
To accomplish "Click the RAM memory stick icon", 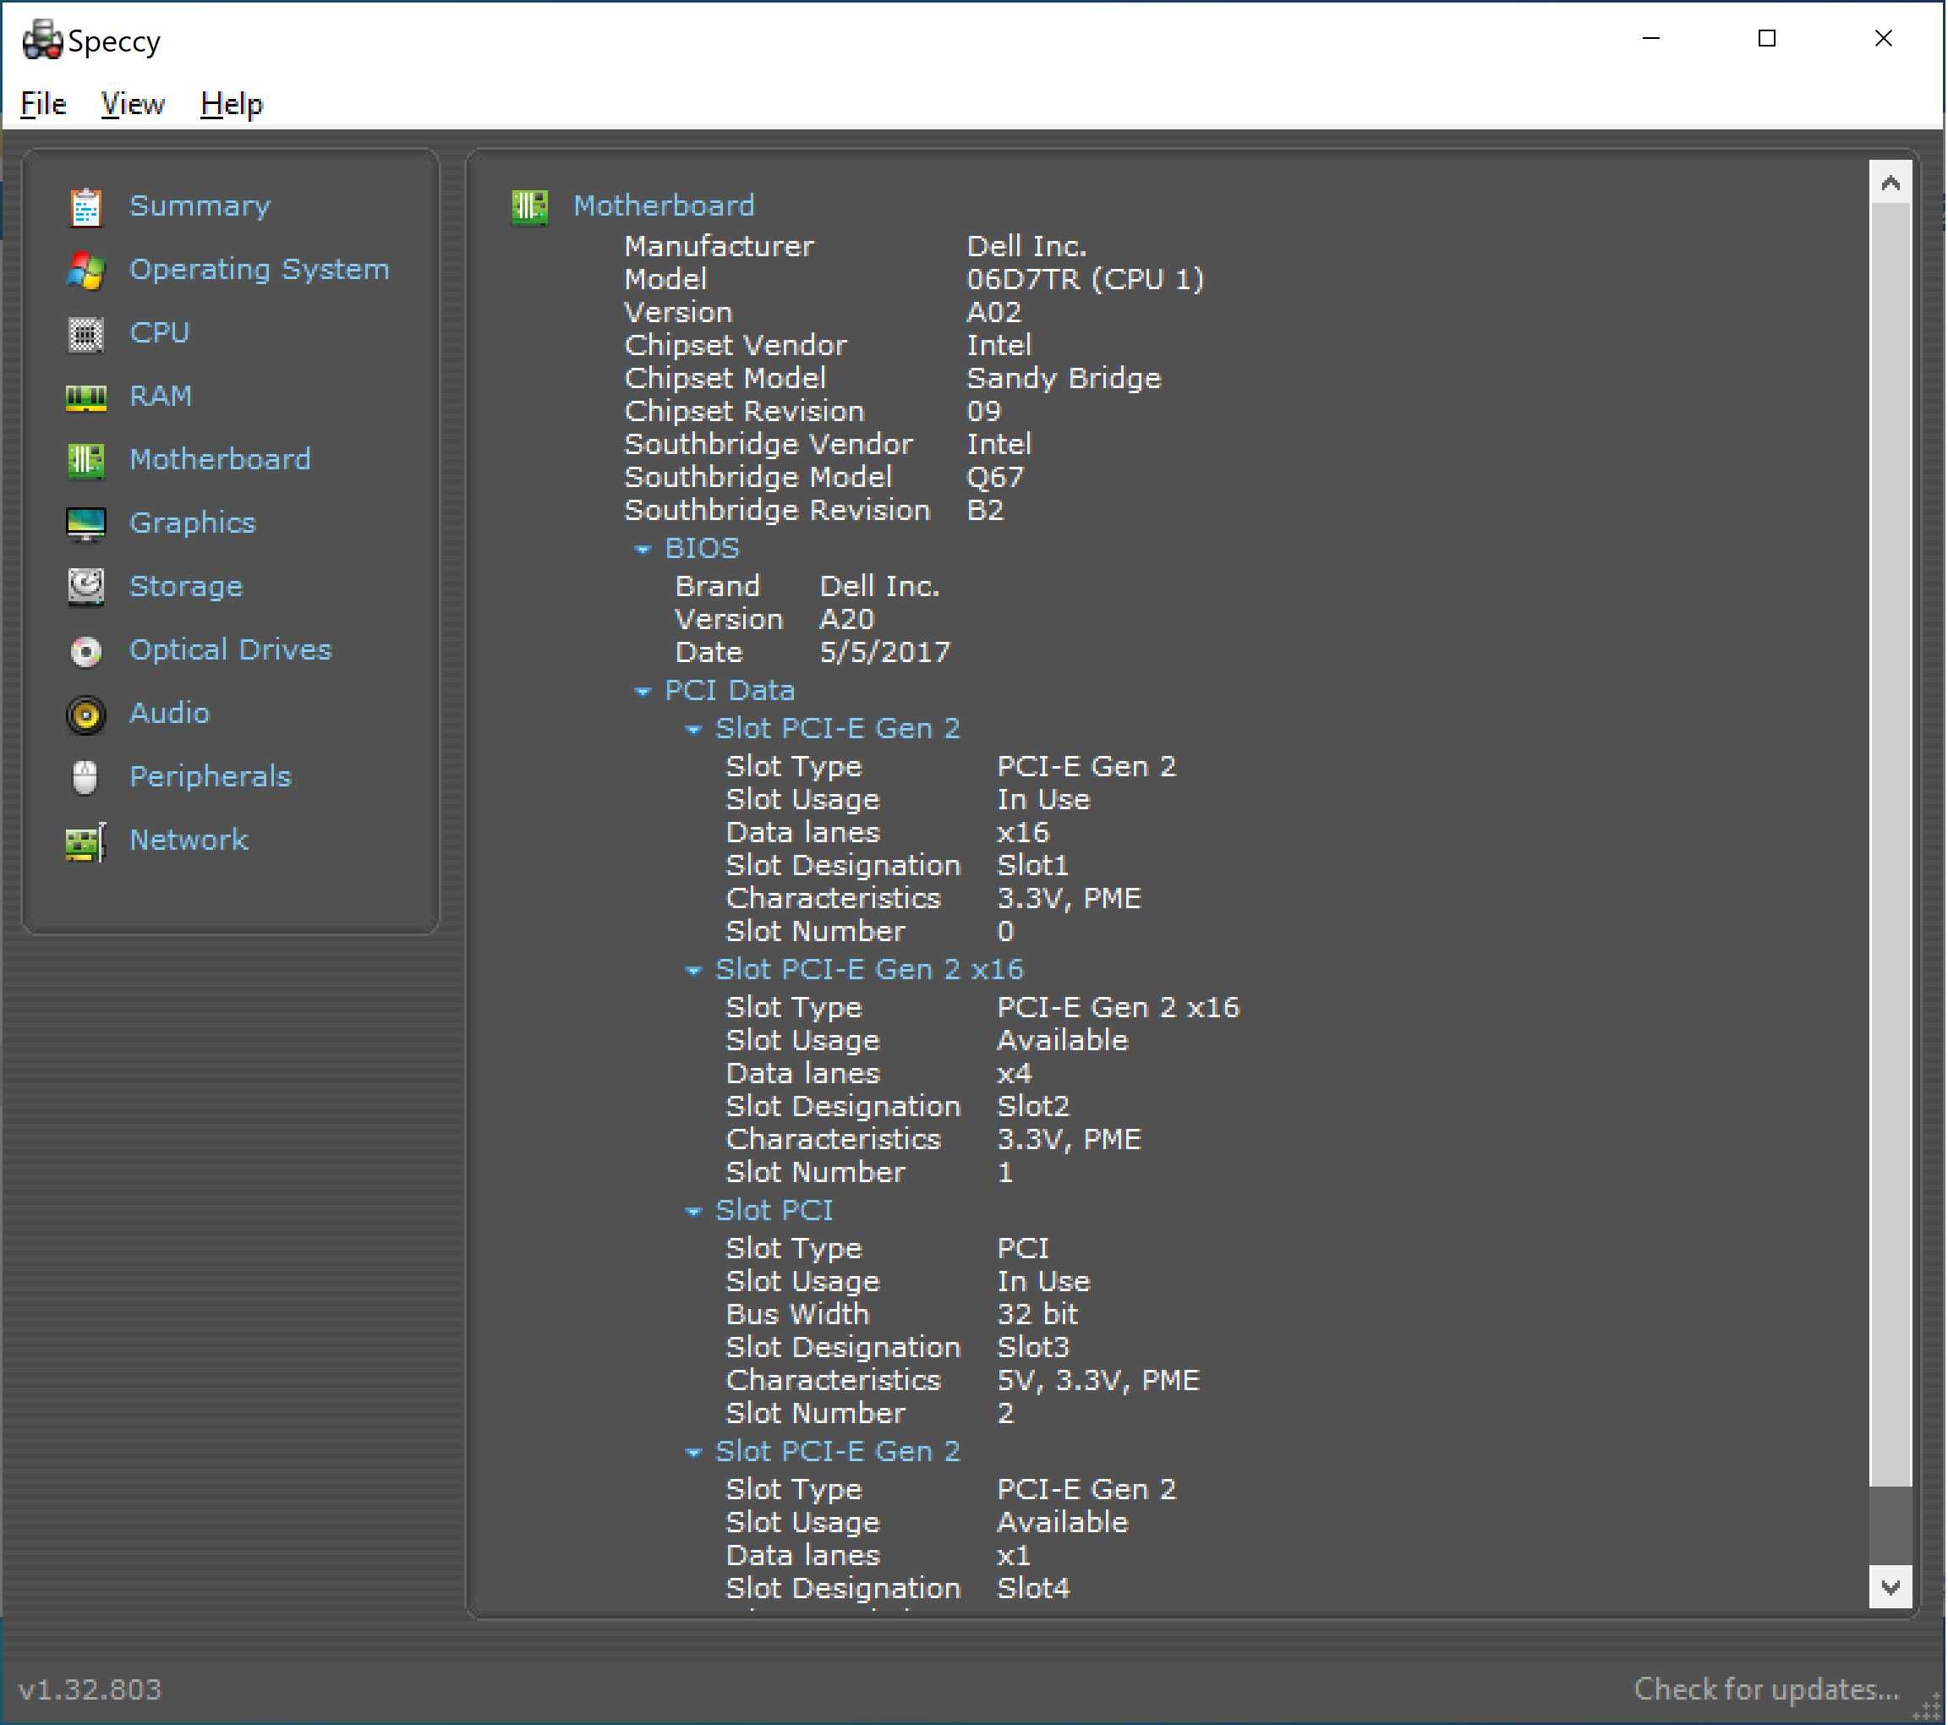I will click(x=85, y=397).
